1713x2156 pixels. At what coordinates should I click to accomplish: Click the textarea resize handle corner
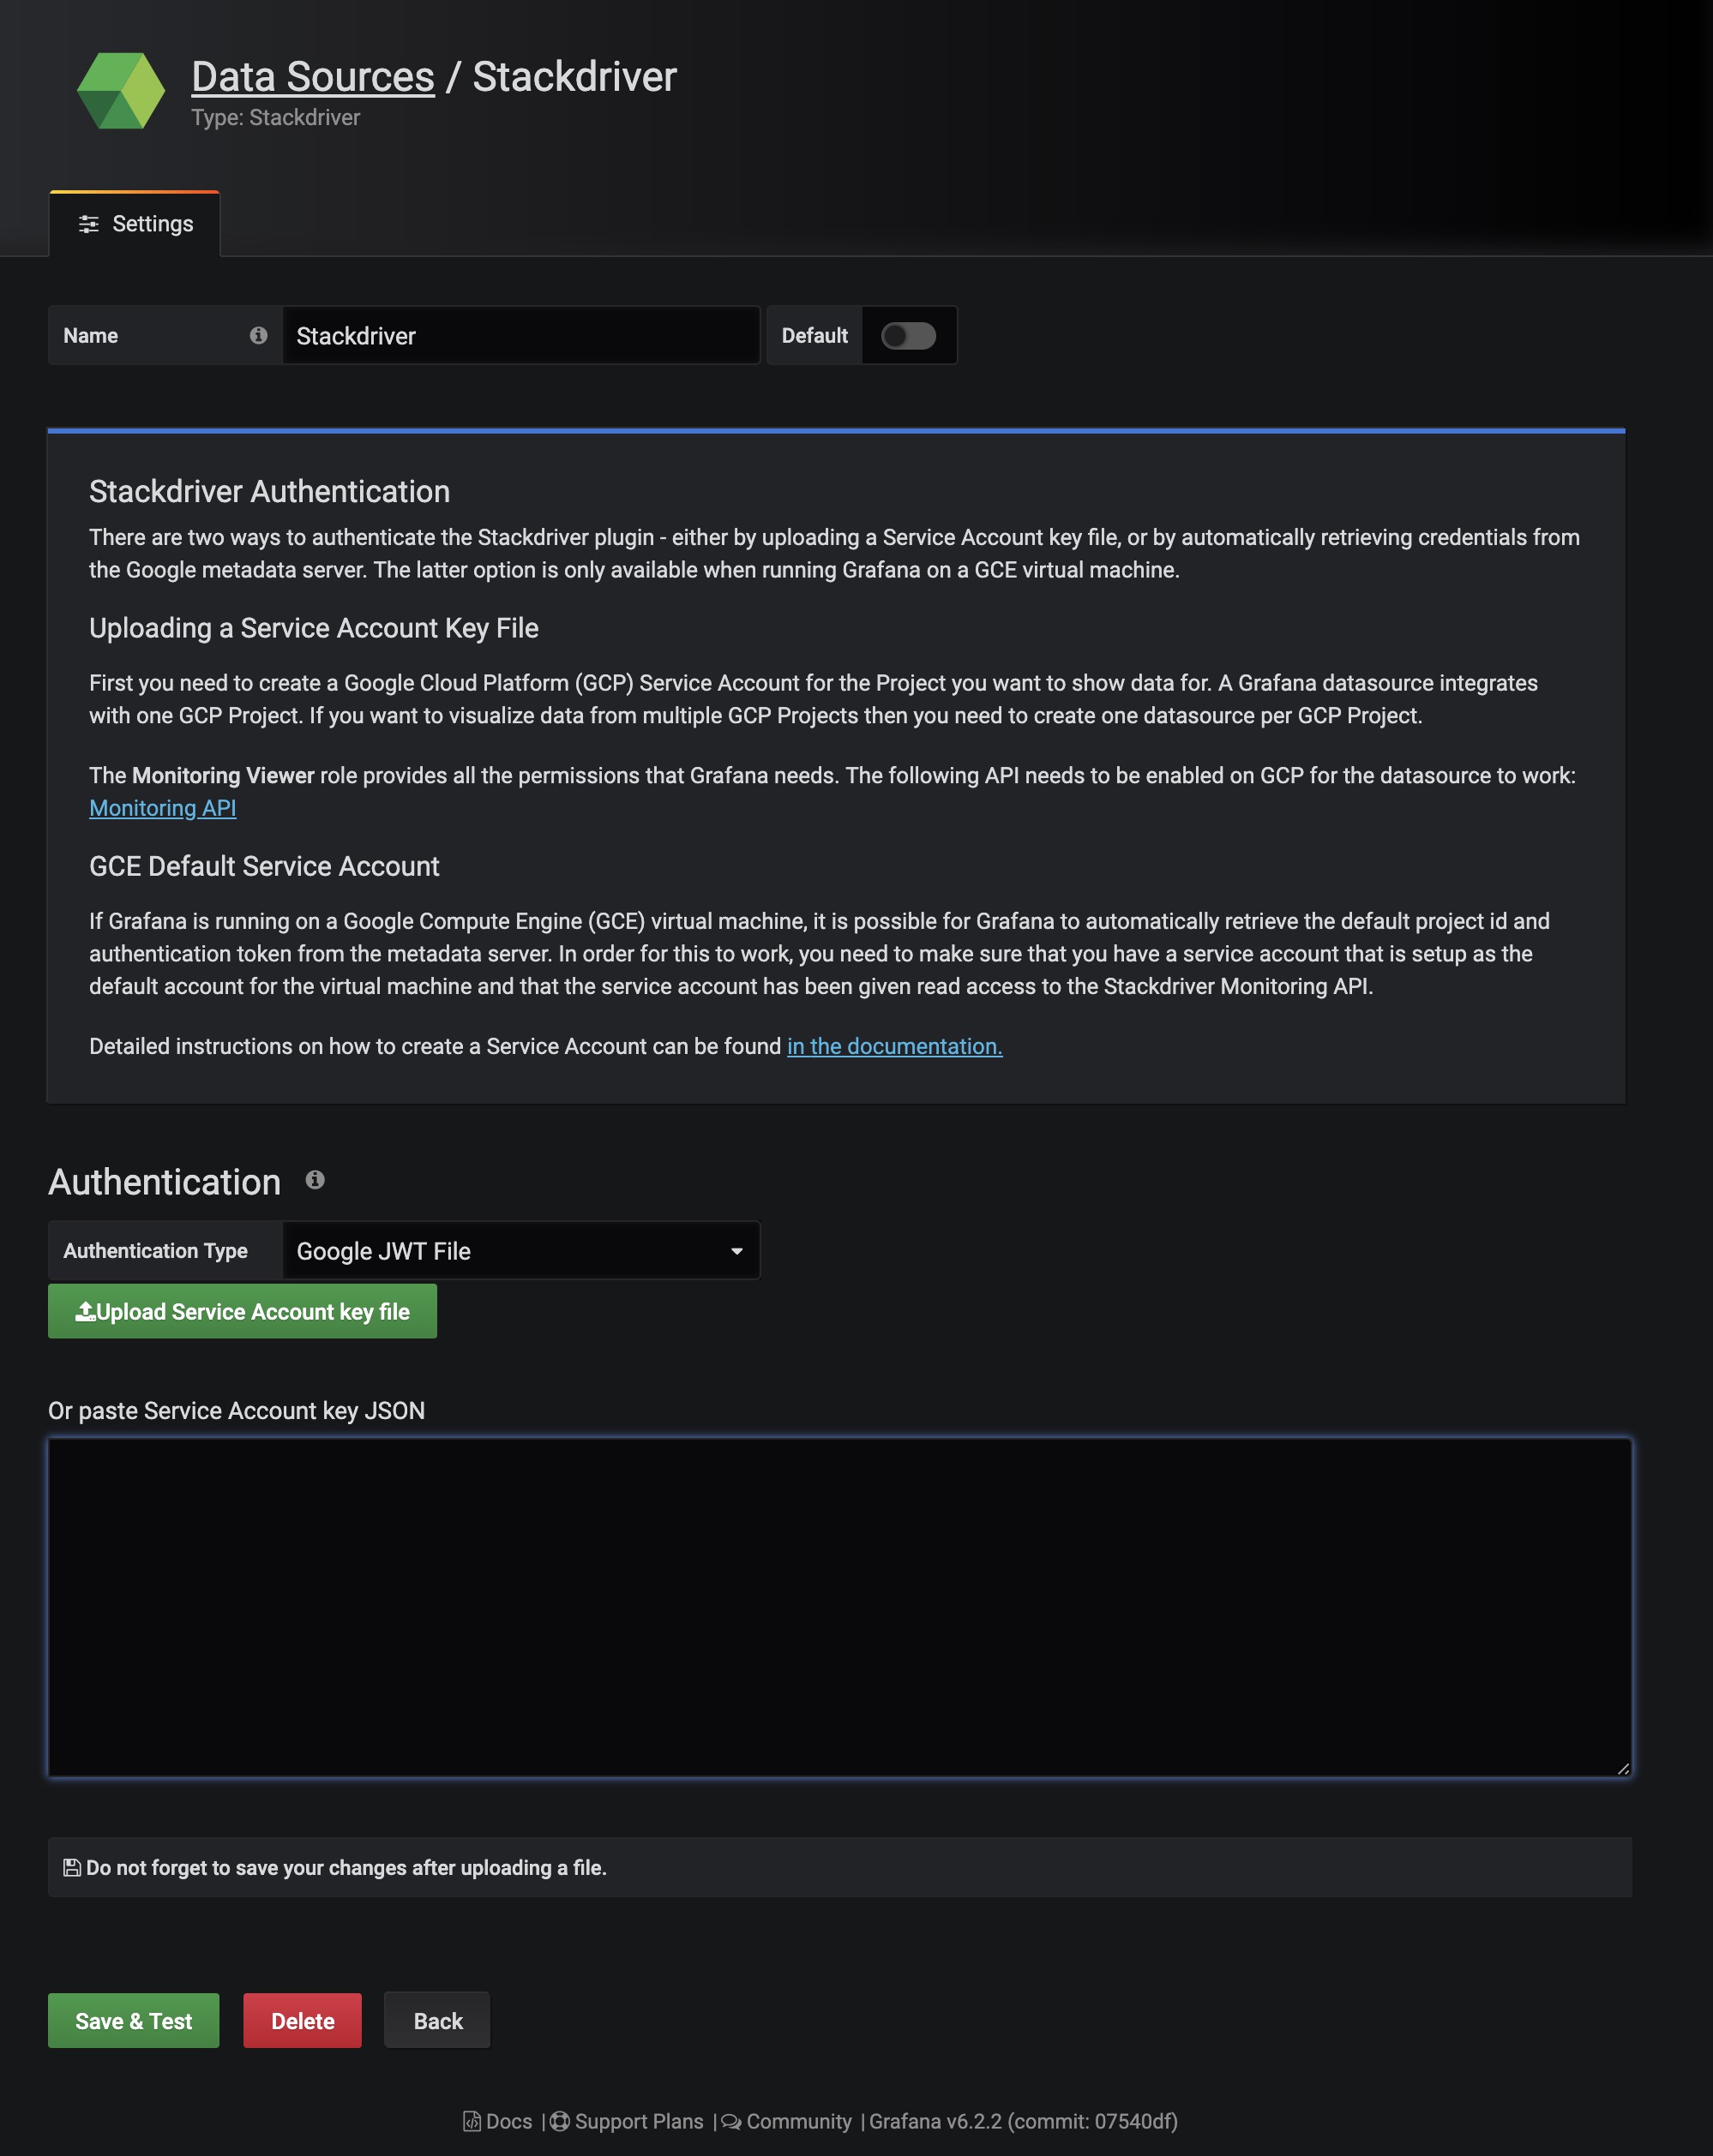[x=1623, y=1768]
